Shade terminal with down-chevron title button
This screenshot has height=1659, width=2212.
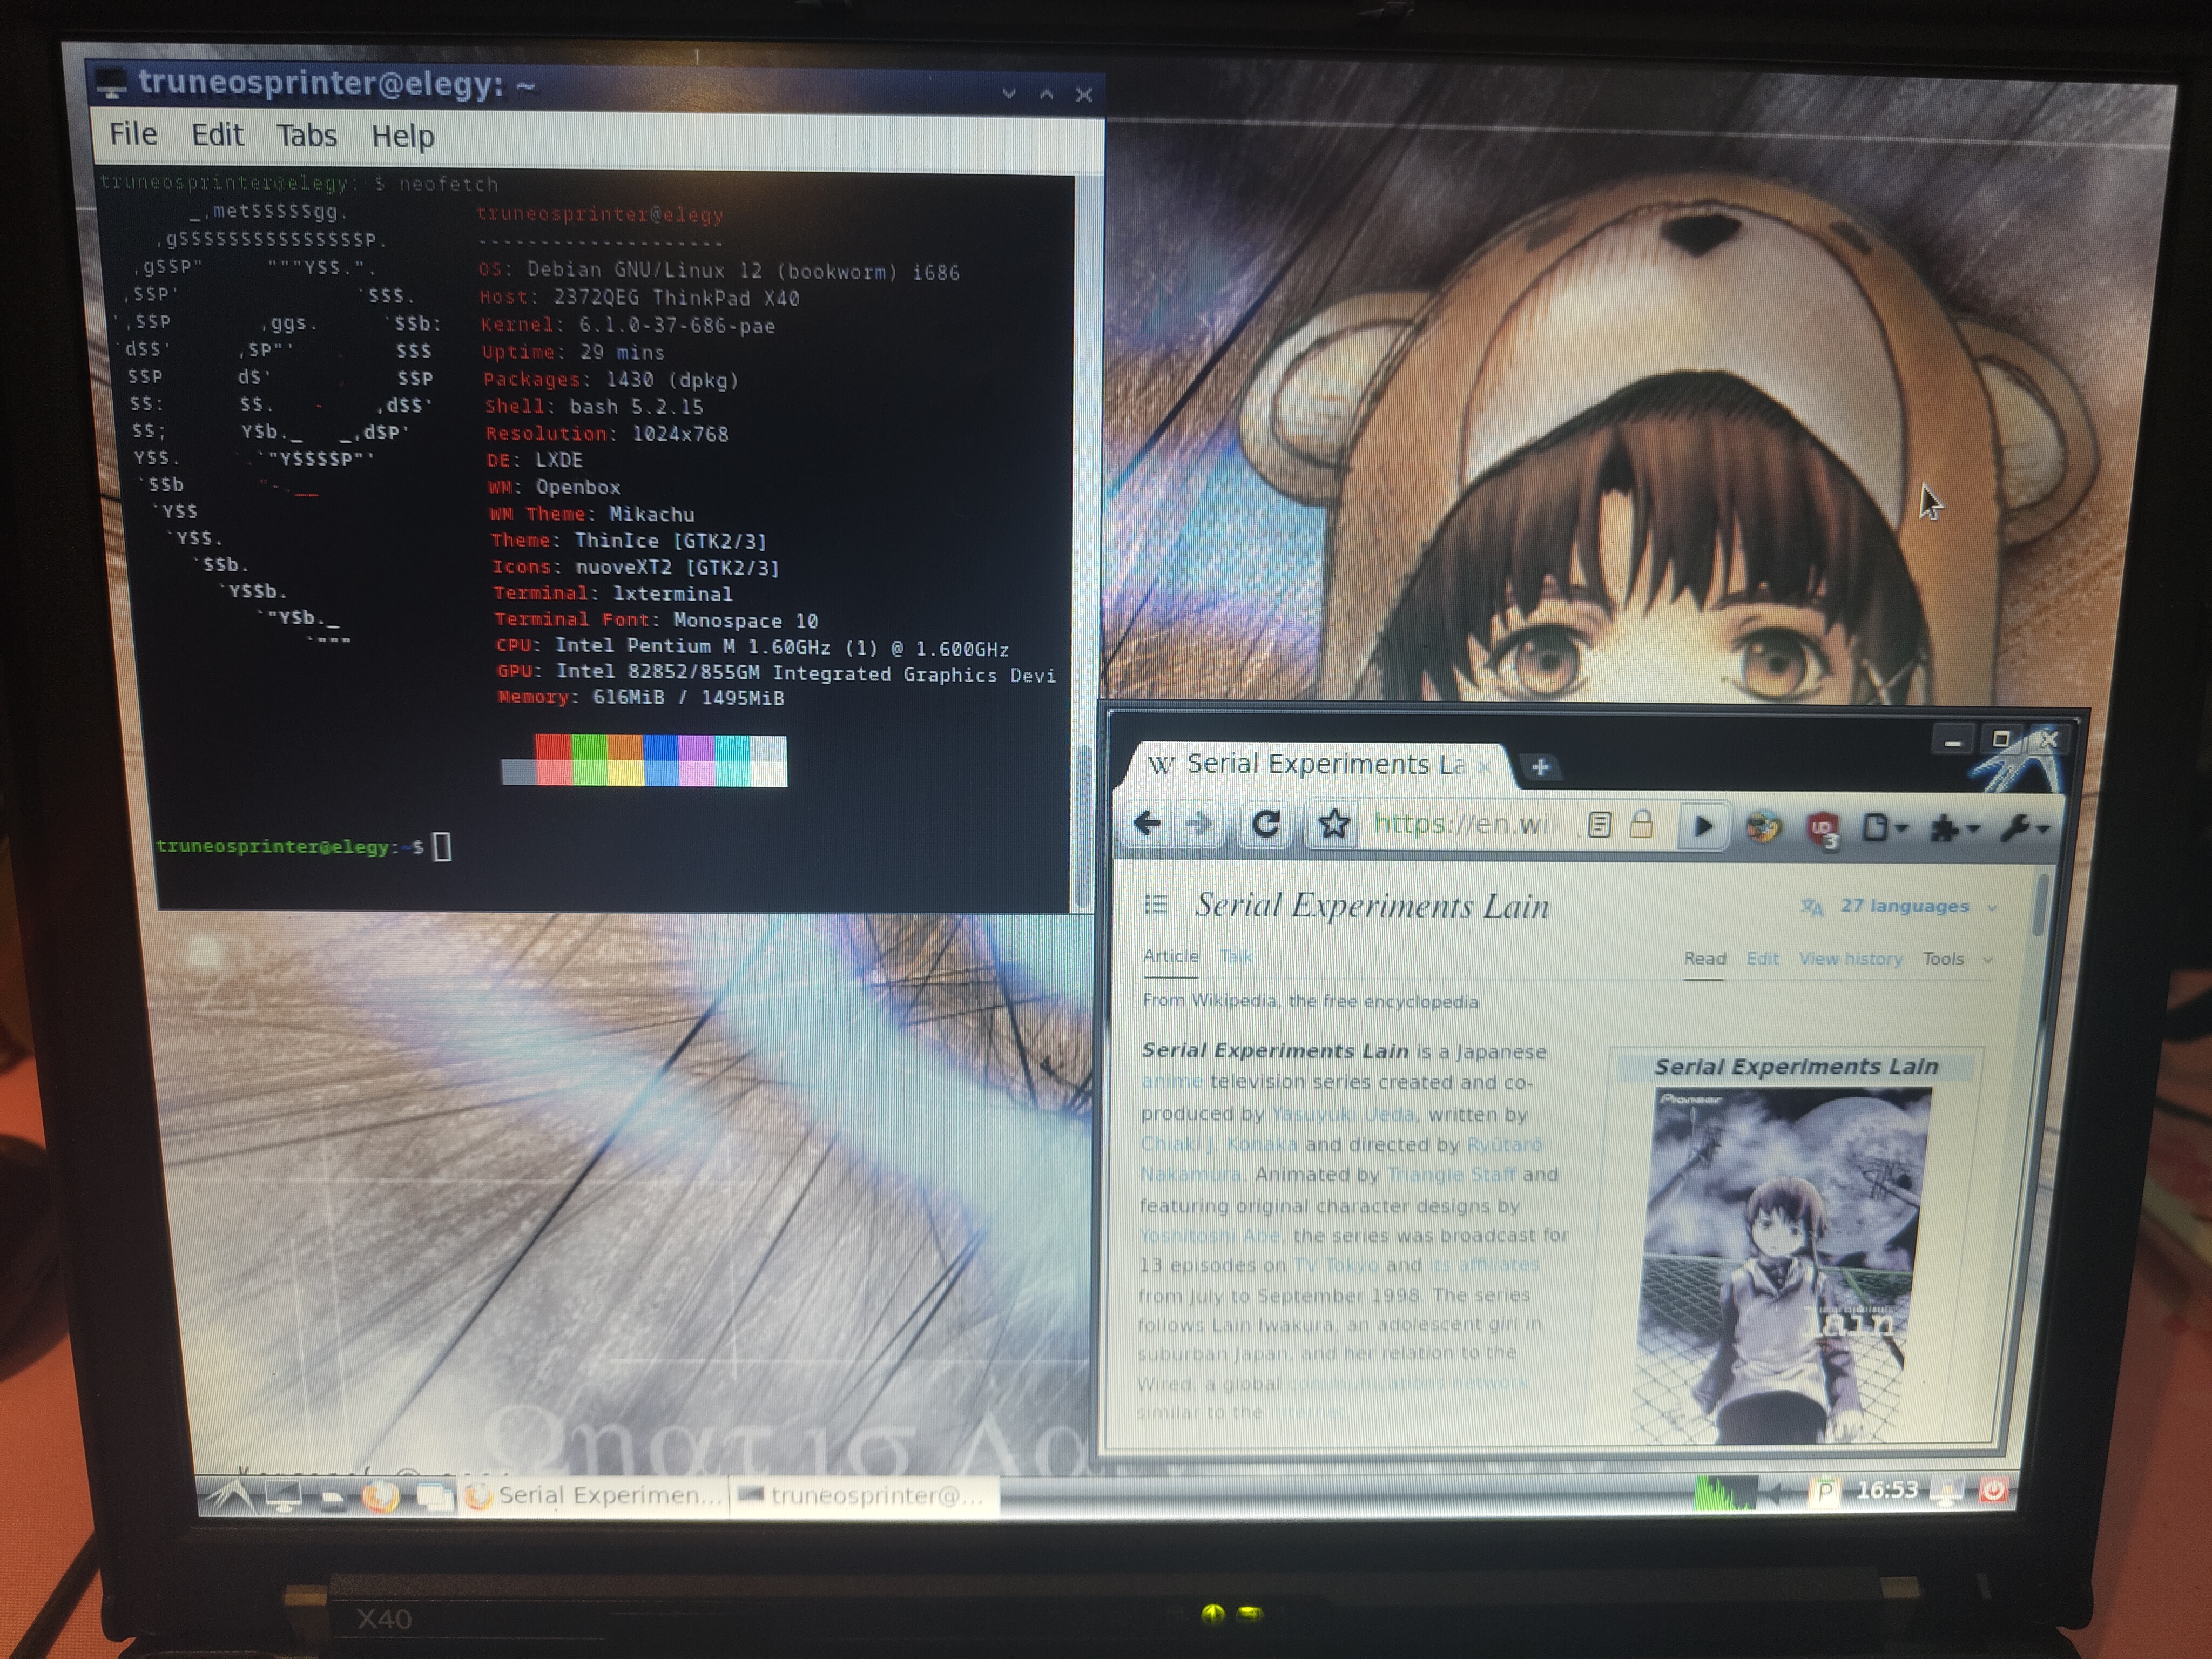(x=1009, y=94)
